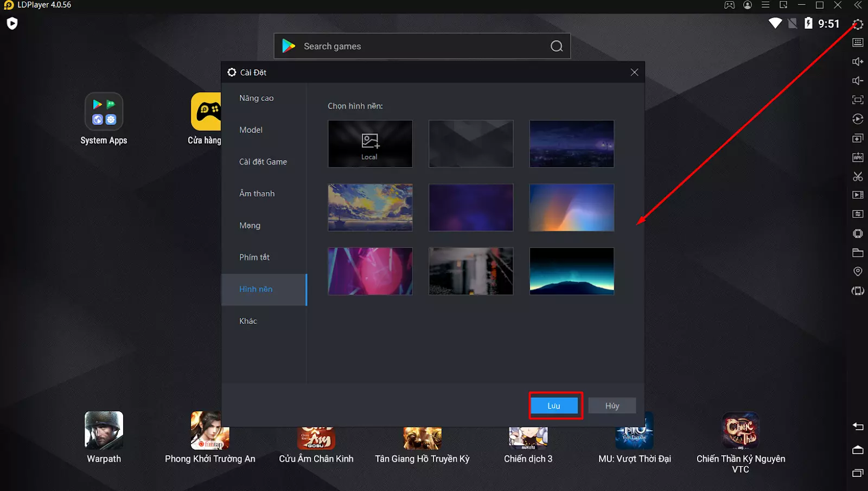Click the search magnifier icon

557,46
